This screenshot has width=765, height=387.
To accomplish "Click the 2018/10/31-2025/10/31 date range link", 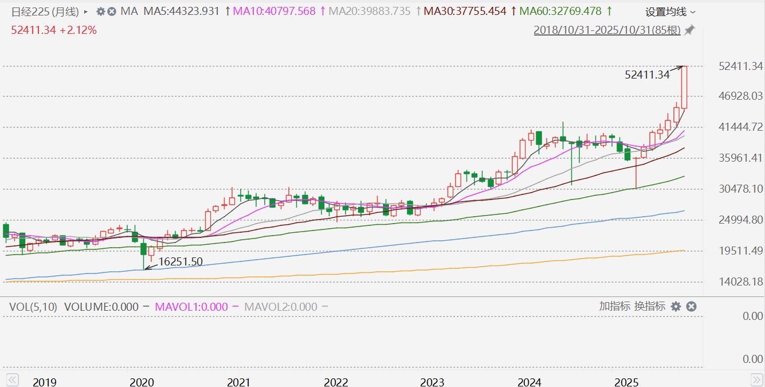I will tap(607, 30).
